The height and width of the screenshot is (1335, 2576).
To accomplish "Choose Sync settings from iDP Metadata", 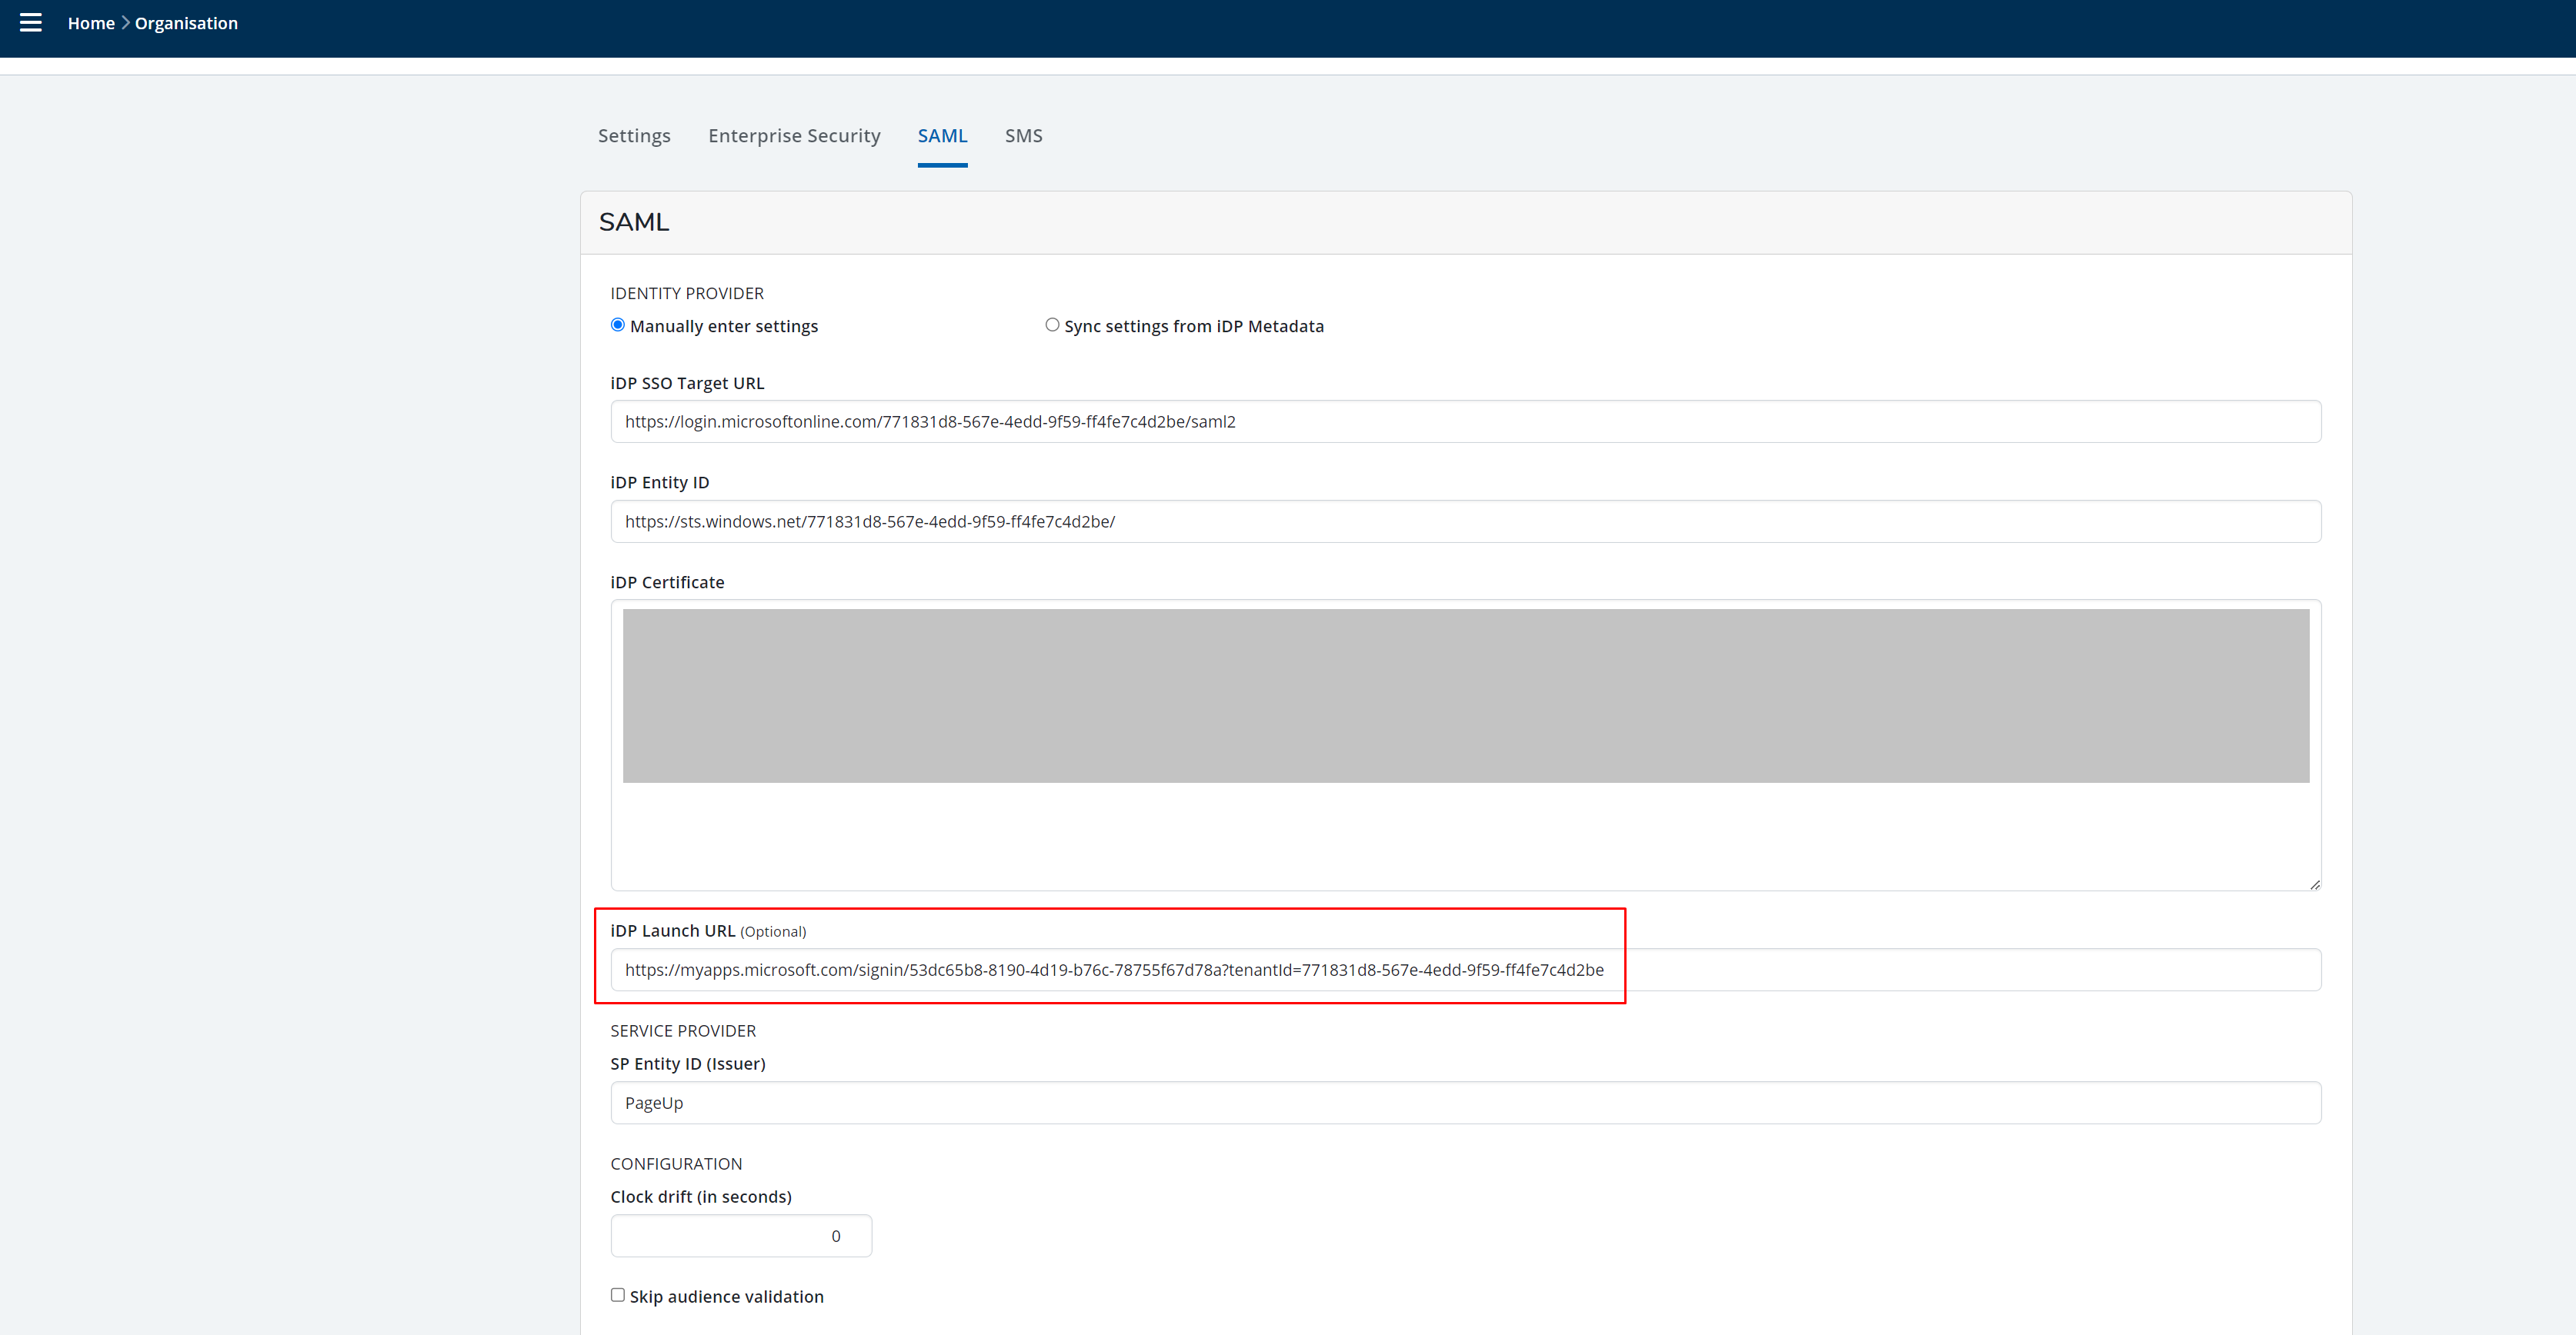I will pos(1052,325).
